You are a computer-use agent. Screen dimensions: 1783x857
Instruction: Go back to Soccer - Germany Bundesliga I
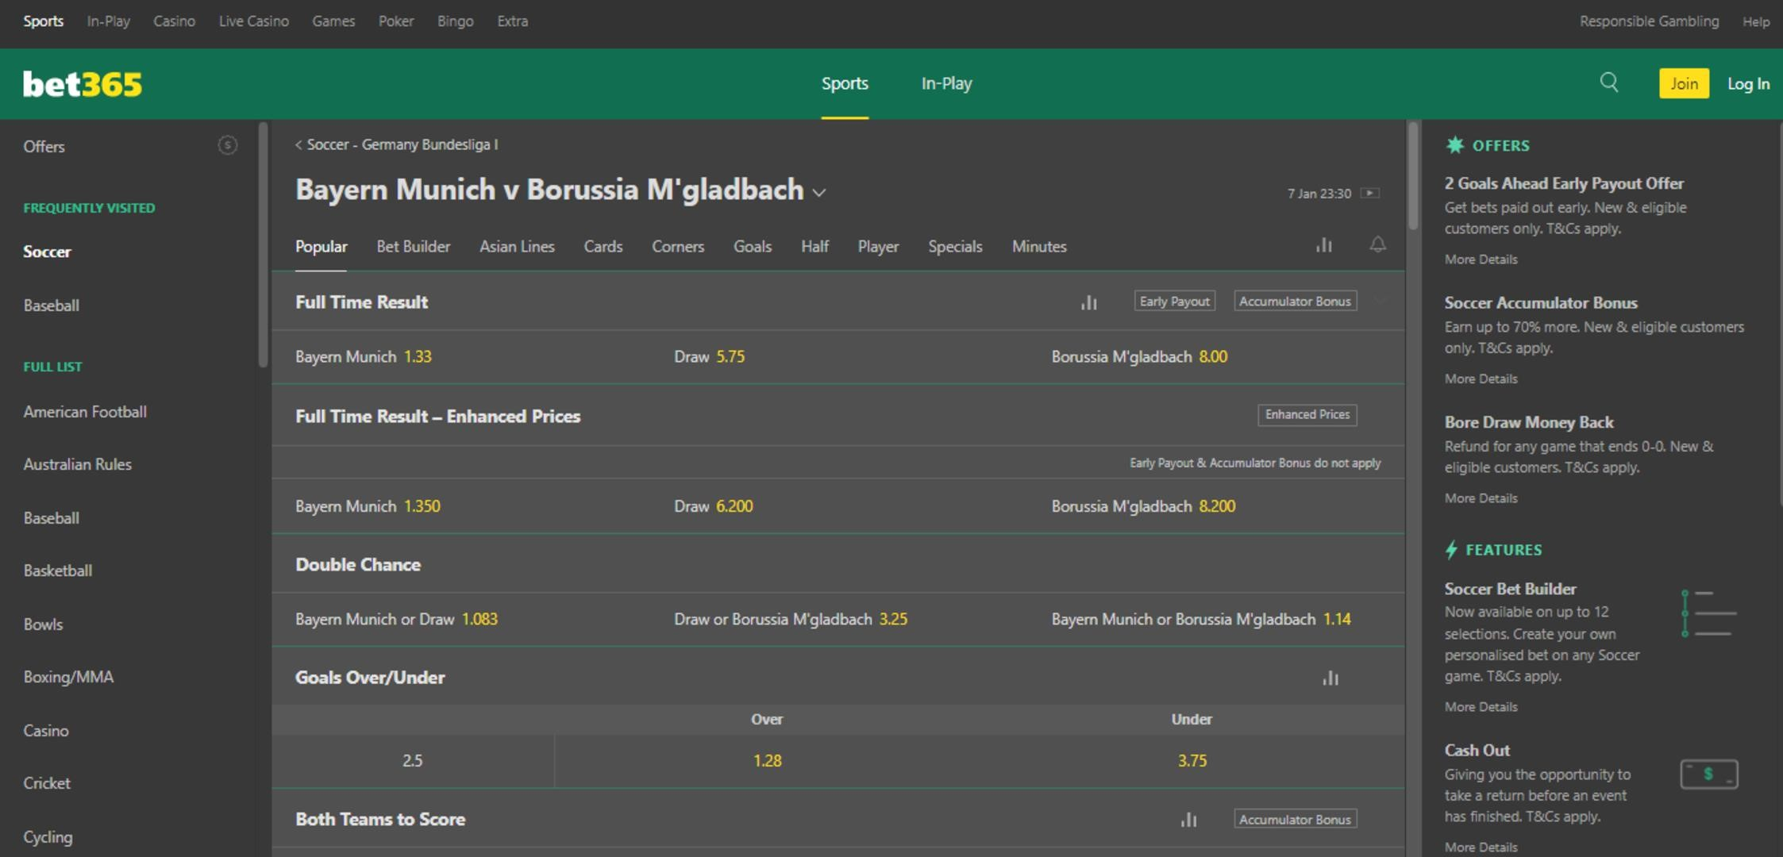(x=397, y=144)
